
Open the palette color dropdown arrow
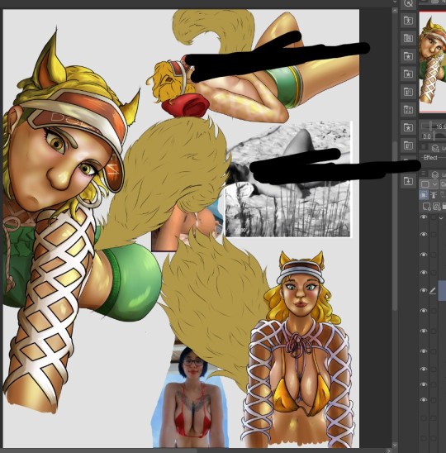434,184
